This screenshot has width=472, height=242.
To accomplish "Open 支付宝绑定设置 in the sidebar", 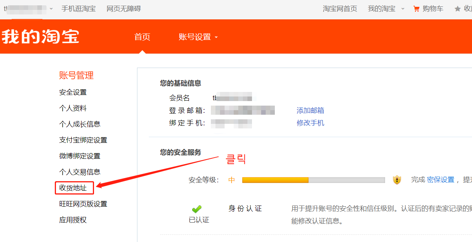I will [x=83, y=140].
